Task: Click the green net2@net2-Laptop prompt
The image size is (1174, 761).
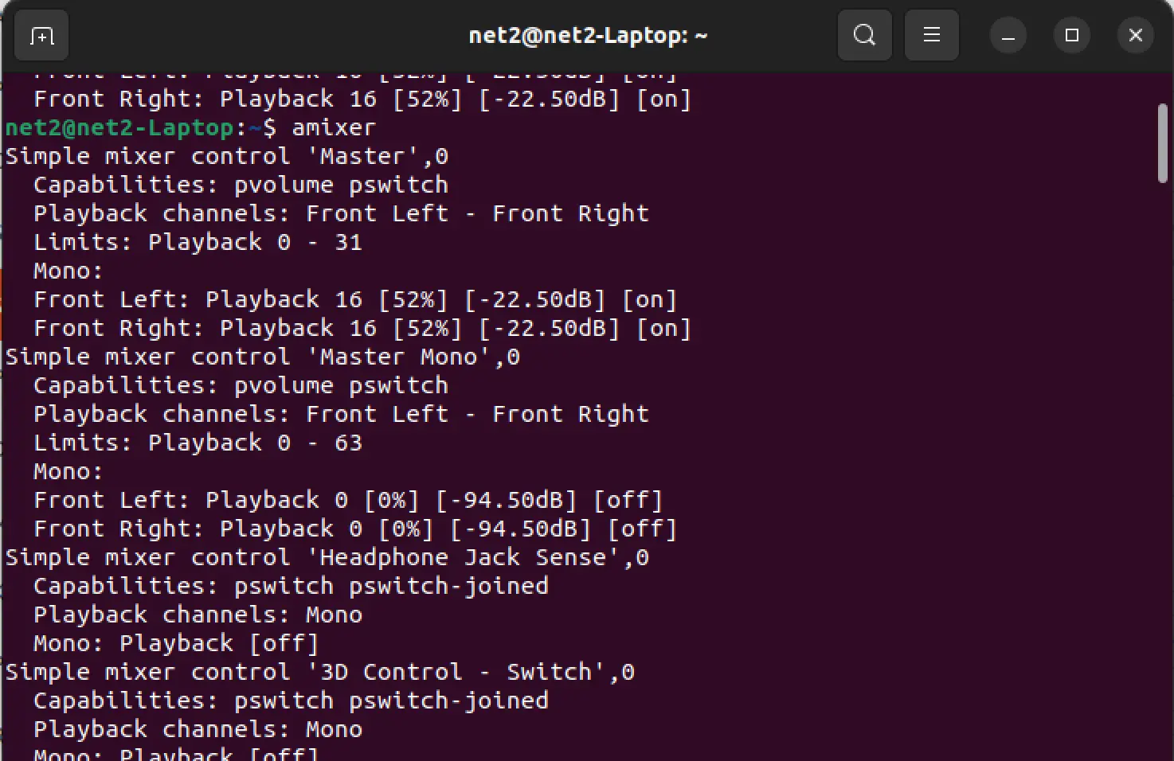Action: 119,127
